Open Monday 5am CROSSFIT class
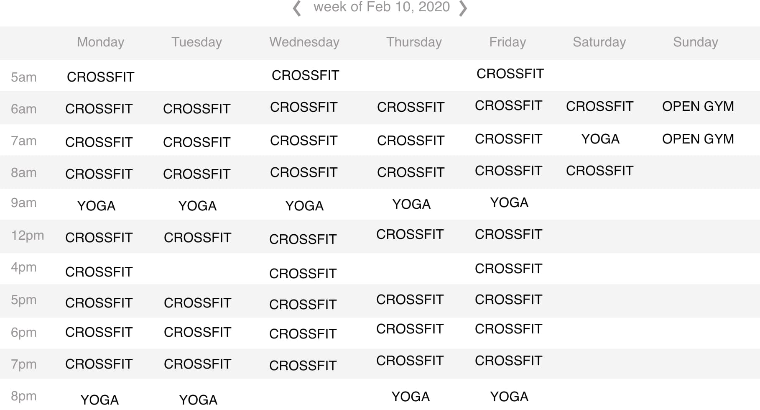The image size is (760, 410). coord(100,77)
